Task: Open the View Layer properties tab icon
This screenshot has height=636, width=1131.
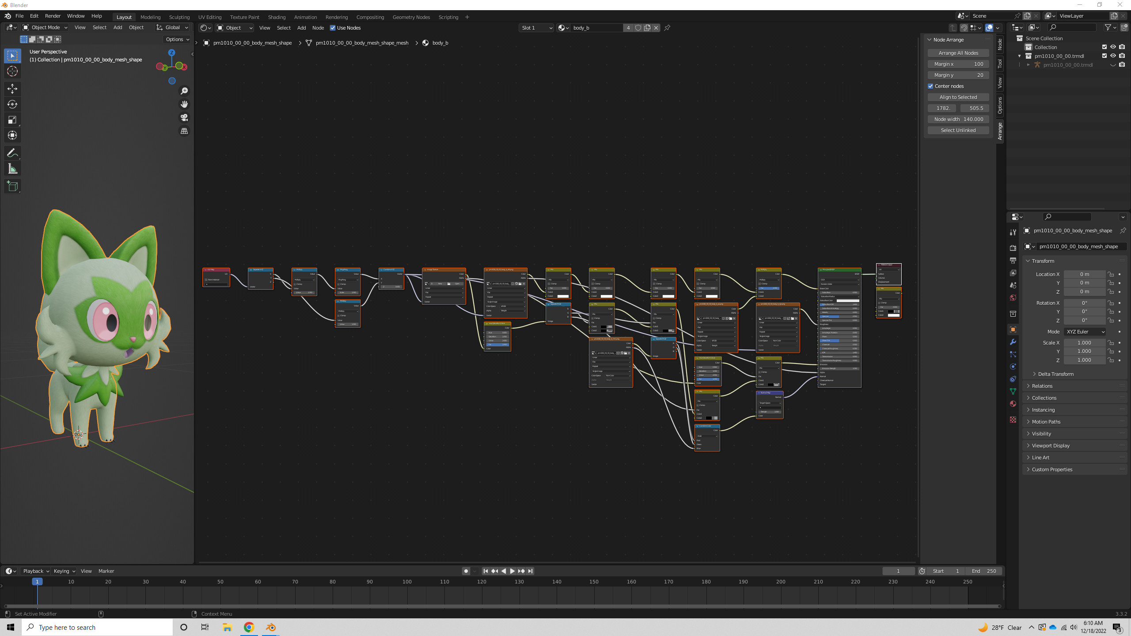Action: click(x=1013, y=273)
